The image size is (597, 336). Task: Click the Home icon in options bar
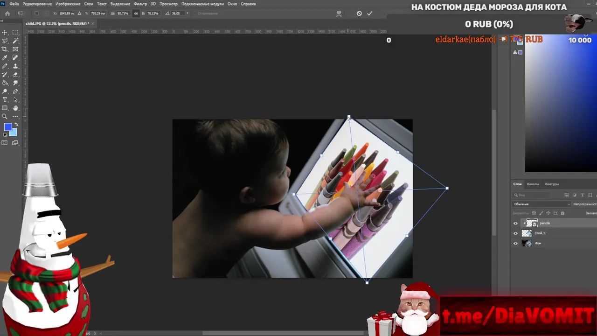pyautogui.click(x=7, y=14)
